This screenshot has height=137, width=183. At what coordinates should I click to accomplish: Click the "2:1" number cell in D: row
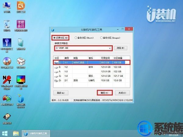(x=66, y=80)
